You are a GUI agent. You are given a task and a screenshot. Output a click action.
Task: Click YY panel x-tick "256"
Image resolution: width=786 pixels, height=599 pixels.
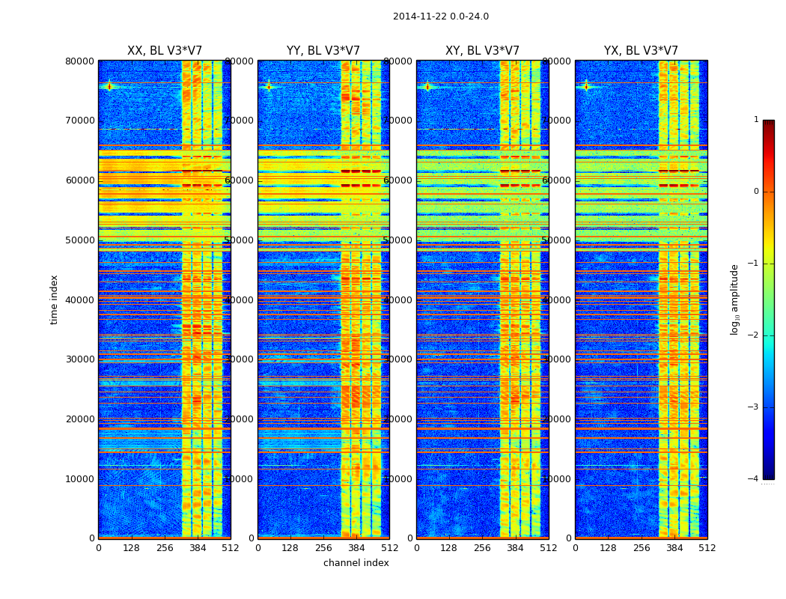pos(323,548)
